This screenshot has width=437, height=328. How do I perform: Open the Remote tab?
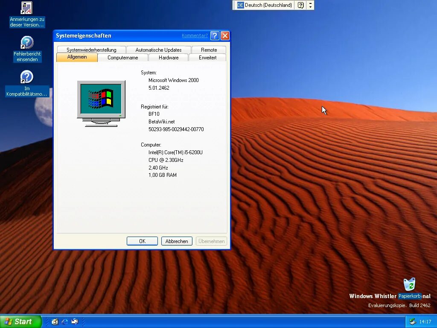(x=209, y=50)
